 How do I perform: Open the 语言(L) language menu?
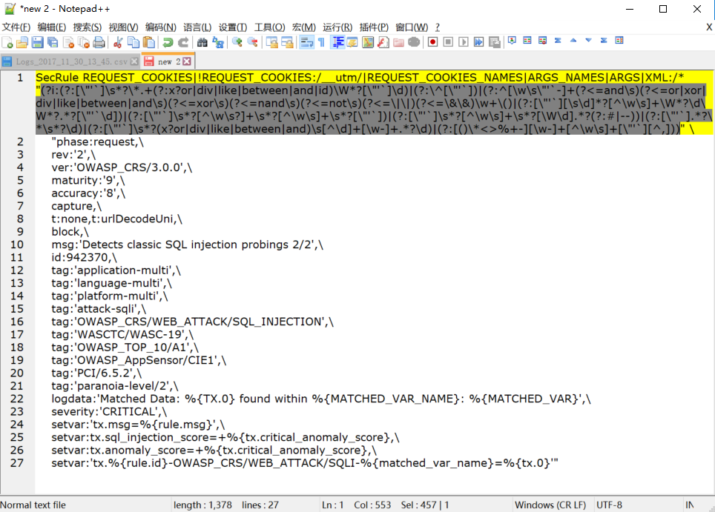pyautogui.click(x=197, y=27)
